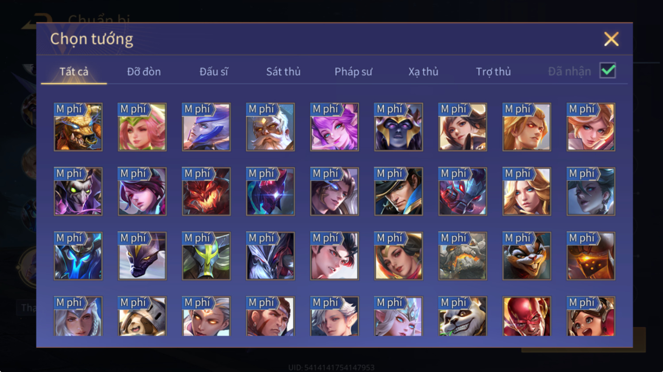Screen dimensions: 663x372
Task: Show the Sát thủ heroes tab
Action: pos(283,72)
